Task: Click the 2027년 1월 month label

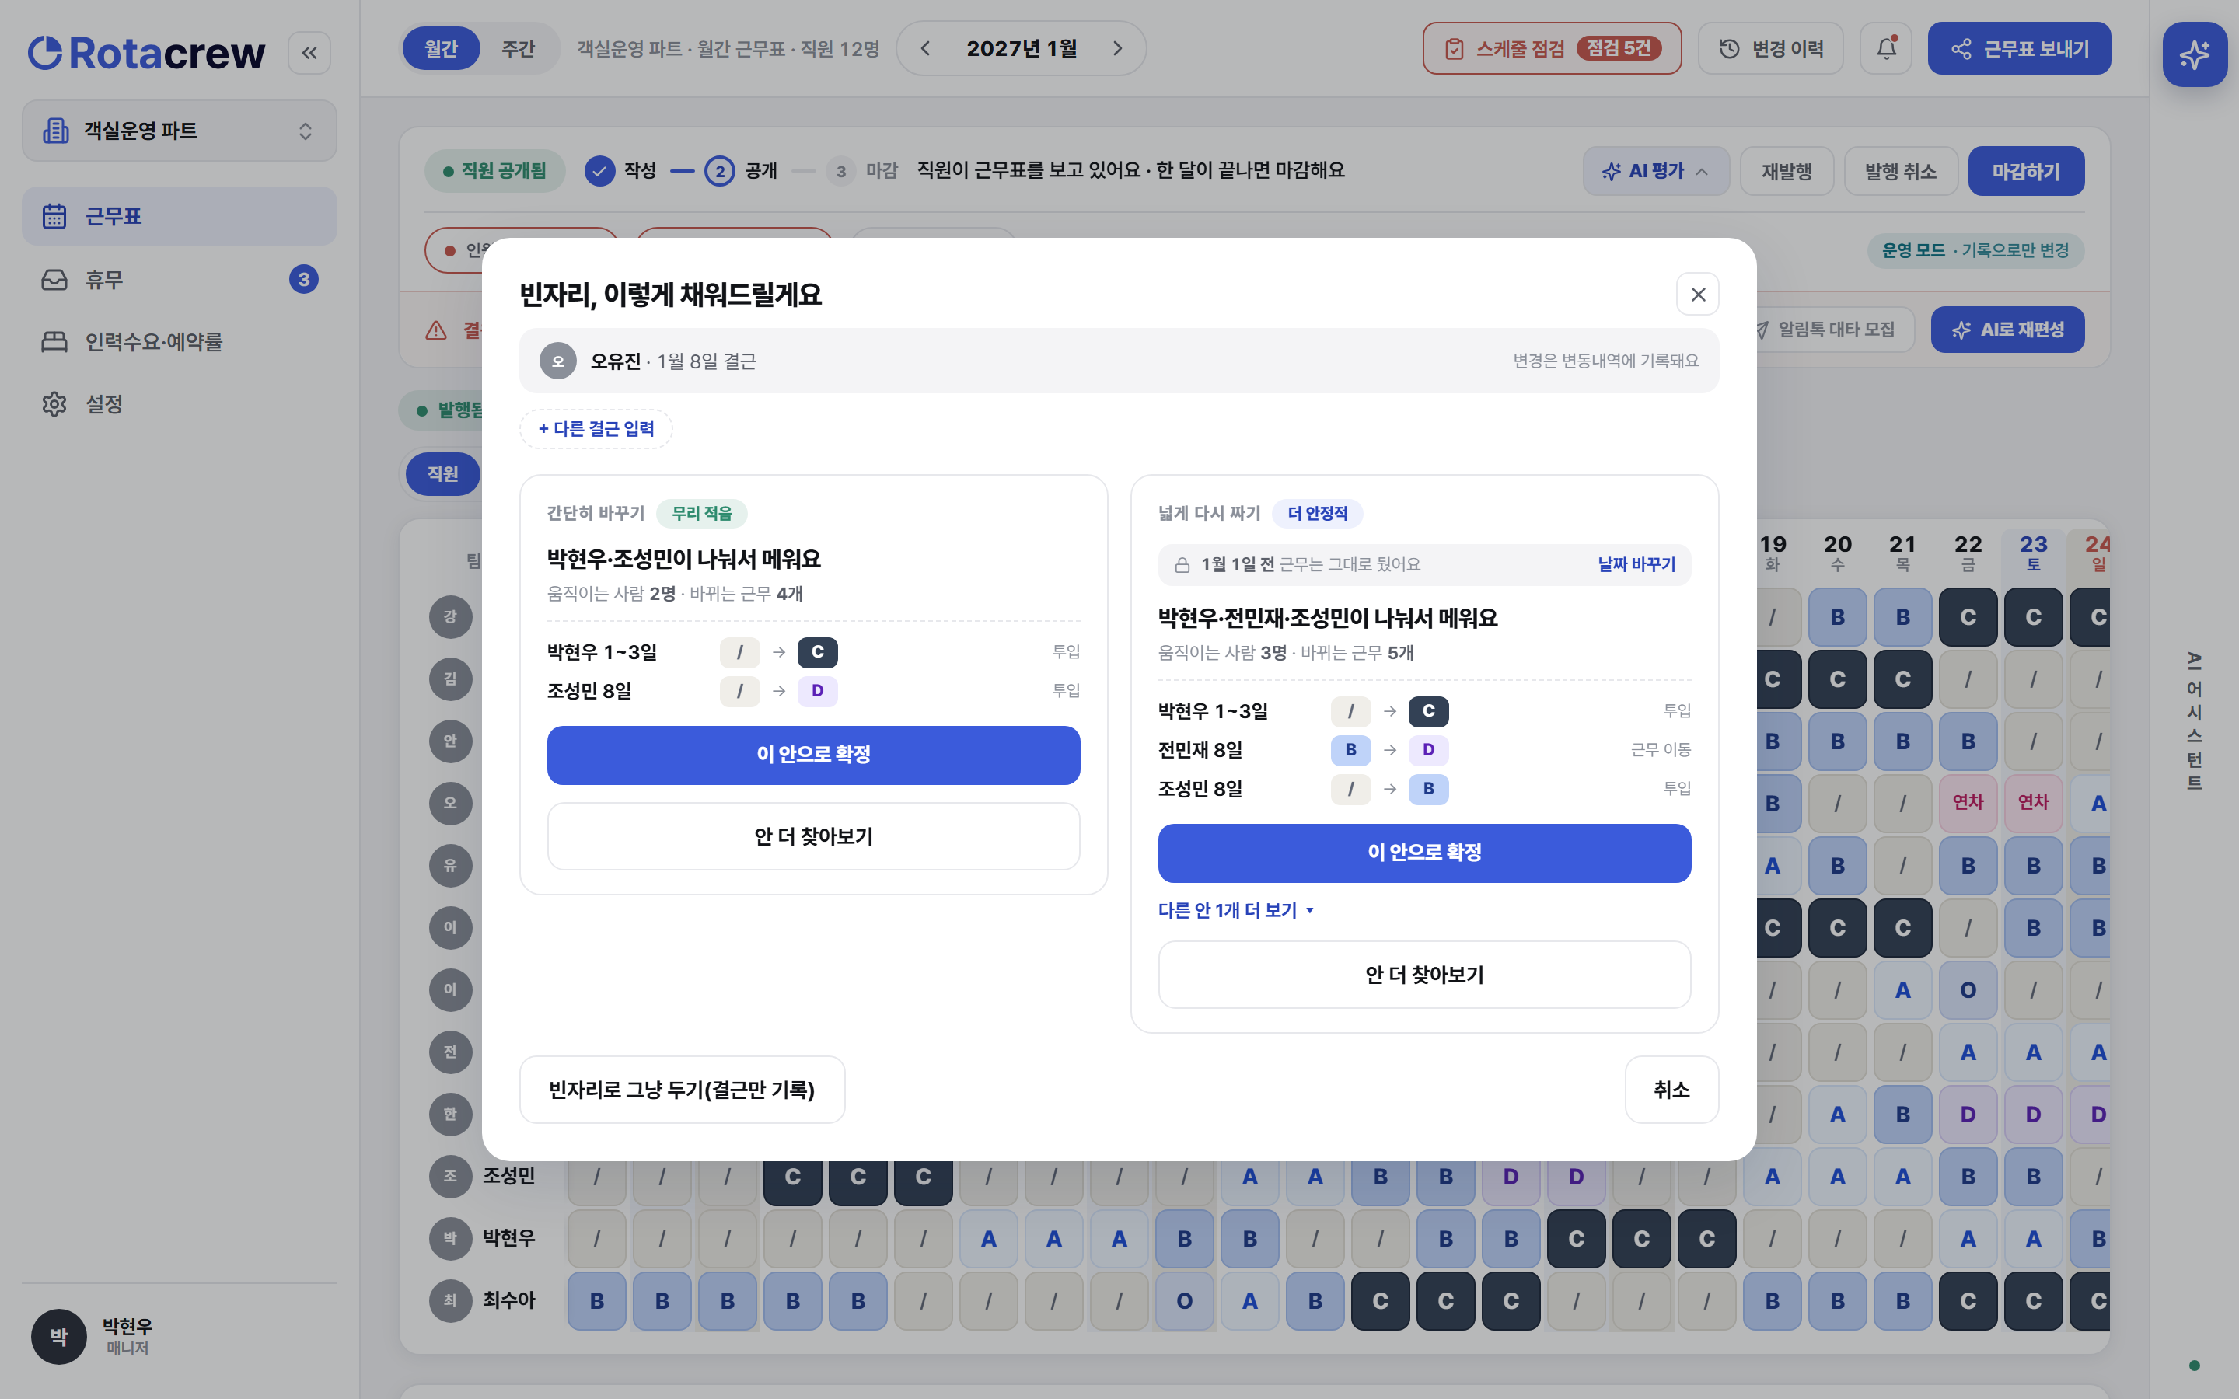Action: pos(1022,48)
